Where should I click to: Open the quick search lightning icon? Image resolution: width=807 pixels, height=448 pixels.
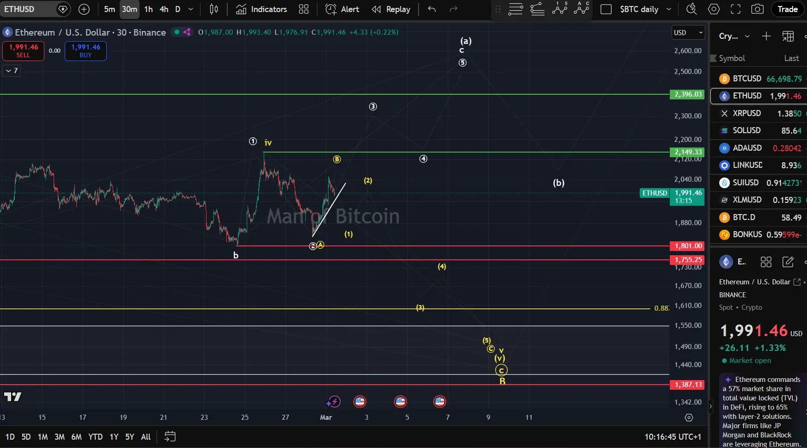[x=692, y=9]
